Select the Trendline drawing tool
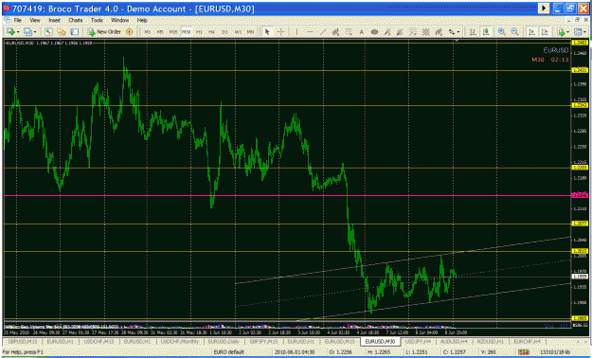Viewport: 592px width, 358px height. click(x=323, y=32)
